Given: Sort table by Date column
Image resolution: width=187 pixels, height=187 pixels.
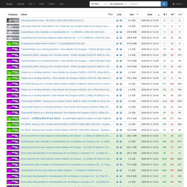Looking at the screenshot, I should [150, 14].
